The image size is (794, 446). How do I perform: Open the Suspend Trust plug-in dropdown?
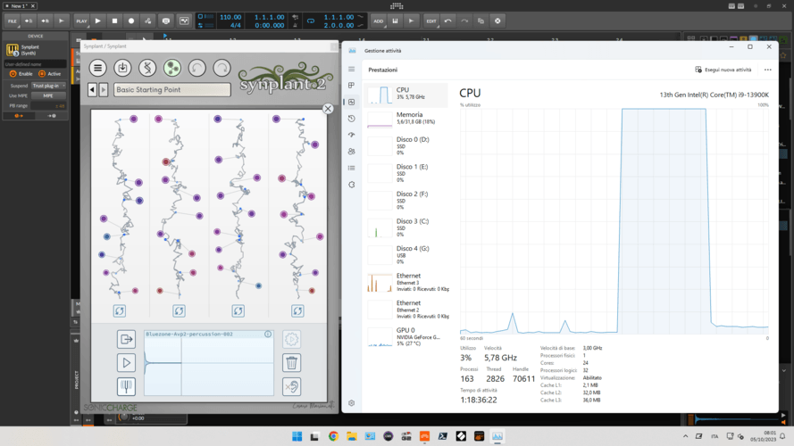48,86
